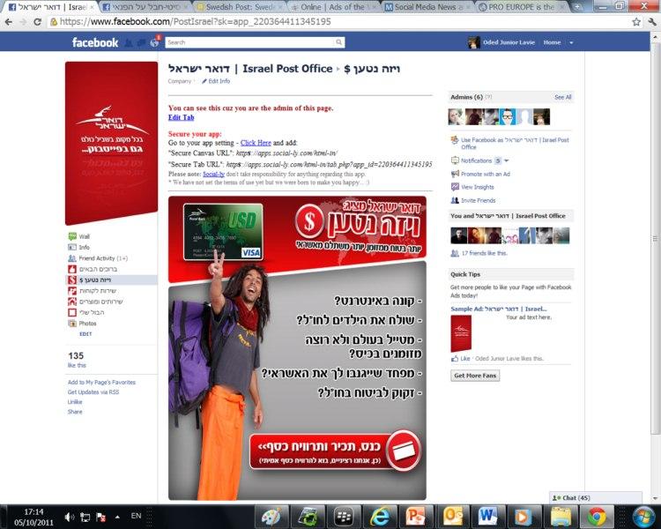Open PowerPoint from taskbar
661x529 pixels.
pos(415,517)
